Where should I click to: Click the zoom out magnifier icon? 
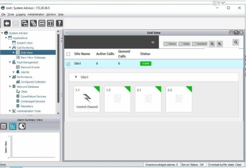click(212, 44)
